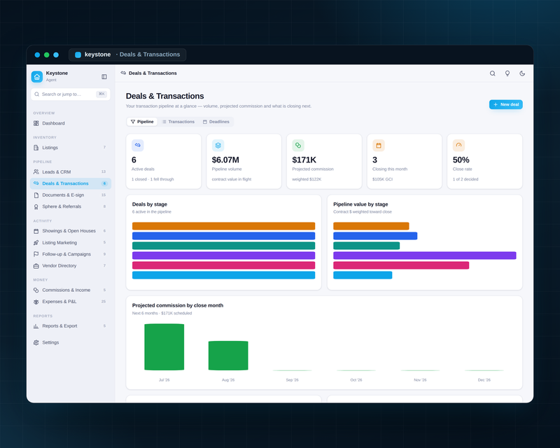
Task: Click the Deals & Transactions handshake icon in the sidebar
Action: [x=36, y=183]
